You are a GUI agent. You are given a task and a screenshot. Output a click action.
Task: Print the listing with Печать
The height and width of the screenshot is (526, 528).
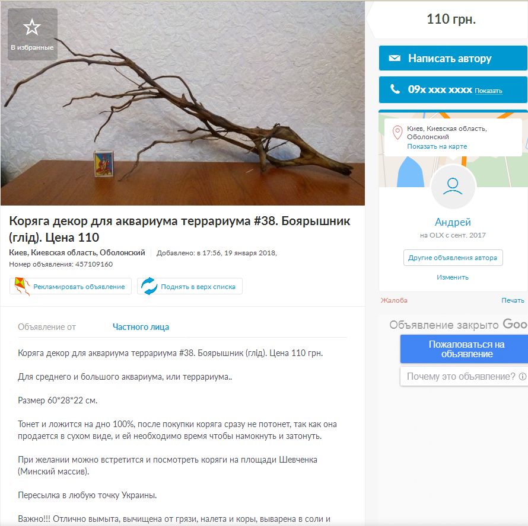513,300
